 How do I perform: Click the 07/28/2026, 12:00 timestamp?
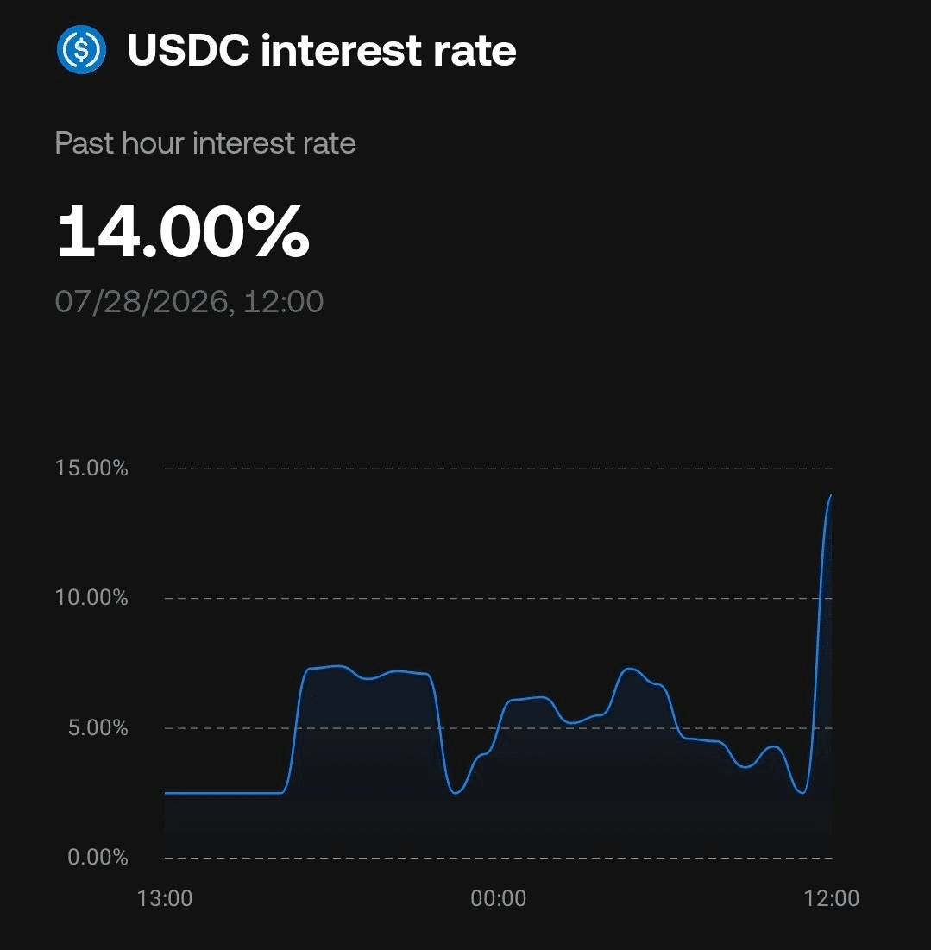click(189, 301)
